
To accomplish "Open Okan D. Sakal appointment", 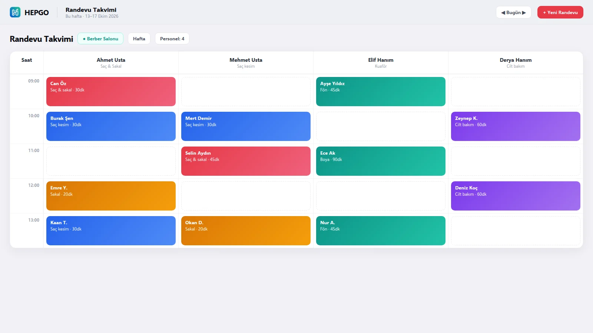I will [246, 231].
